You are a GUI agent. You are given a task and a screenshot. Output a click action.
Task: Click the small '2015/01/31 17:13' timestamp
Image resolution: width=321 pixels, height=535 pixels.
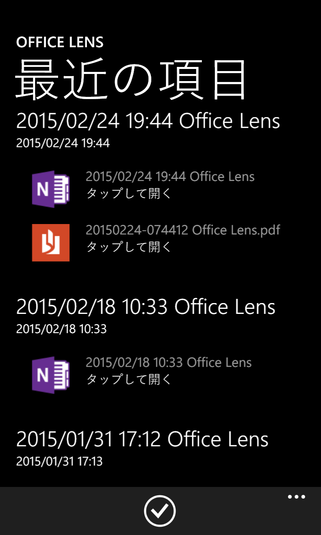59,461
